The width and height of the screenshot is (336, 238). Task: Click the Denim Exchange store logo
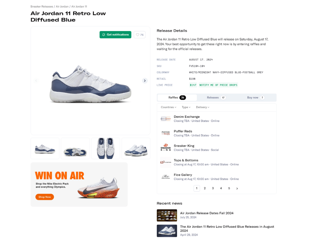[165, 119]
